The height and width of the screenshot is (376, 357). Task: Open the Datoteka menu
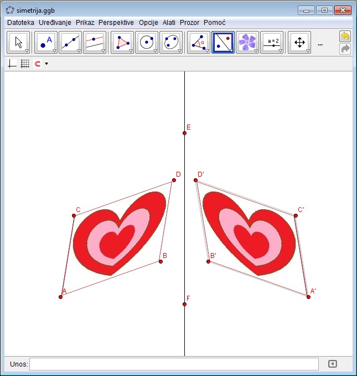point(20,23)
